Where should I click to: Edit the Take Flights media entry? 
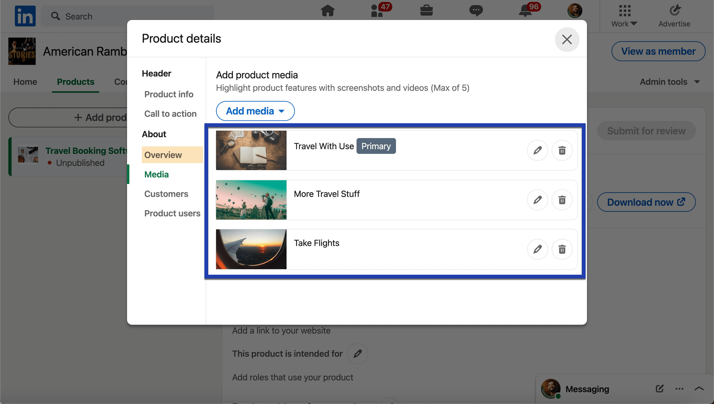(538, 249)
